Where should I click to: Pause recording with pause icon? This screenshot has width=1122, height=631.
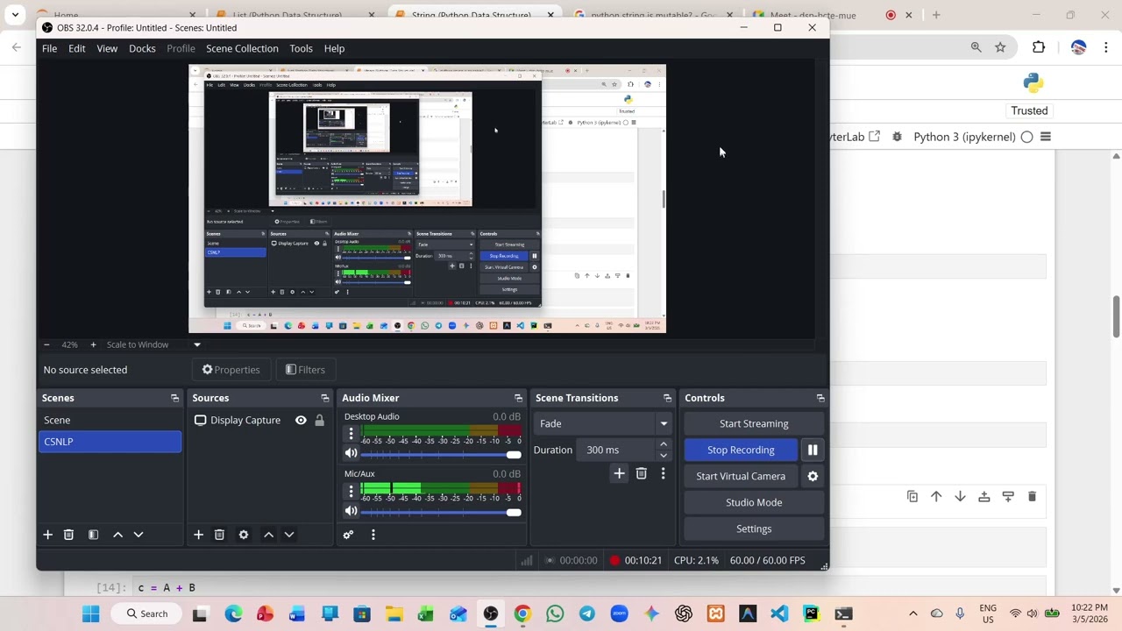(813, 450)
